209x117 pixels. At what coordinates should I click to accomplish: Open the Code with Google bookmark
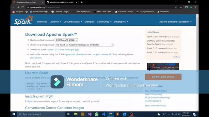click(x=61, y=12)
